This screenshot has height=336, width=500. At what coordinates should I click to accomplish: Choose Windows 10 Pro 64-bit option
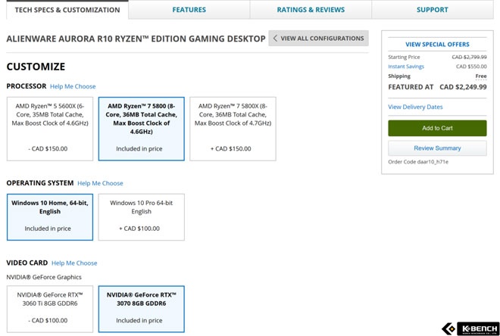141,217
